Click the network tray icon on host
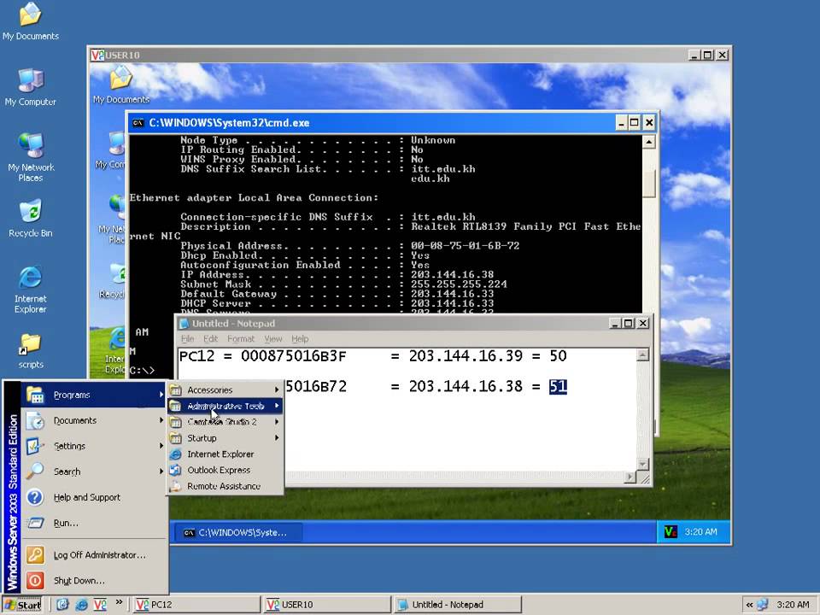Screen dimensions: 820x615 point(763,605)
